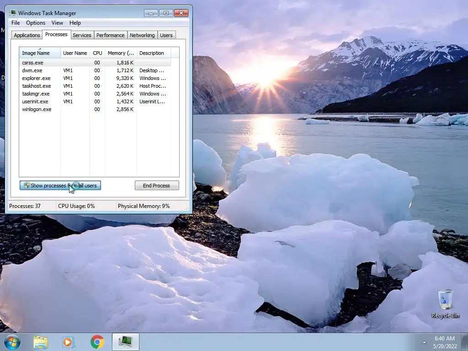This screenshot has width=468, height=351.
Task: Select the dwm.exe process row
Action: pos(95,70)
